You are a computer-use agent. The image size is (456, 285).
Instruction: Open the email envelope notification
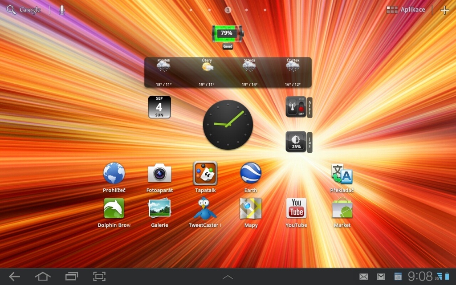point(364,277)
